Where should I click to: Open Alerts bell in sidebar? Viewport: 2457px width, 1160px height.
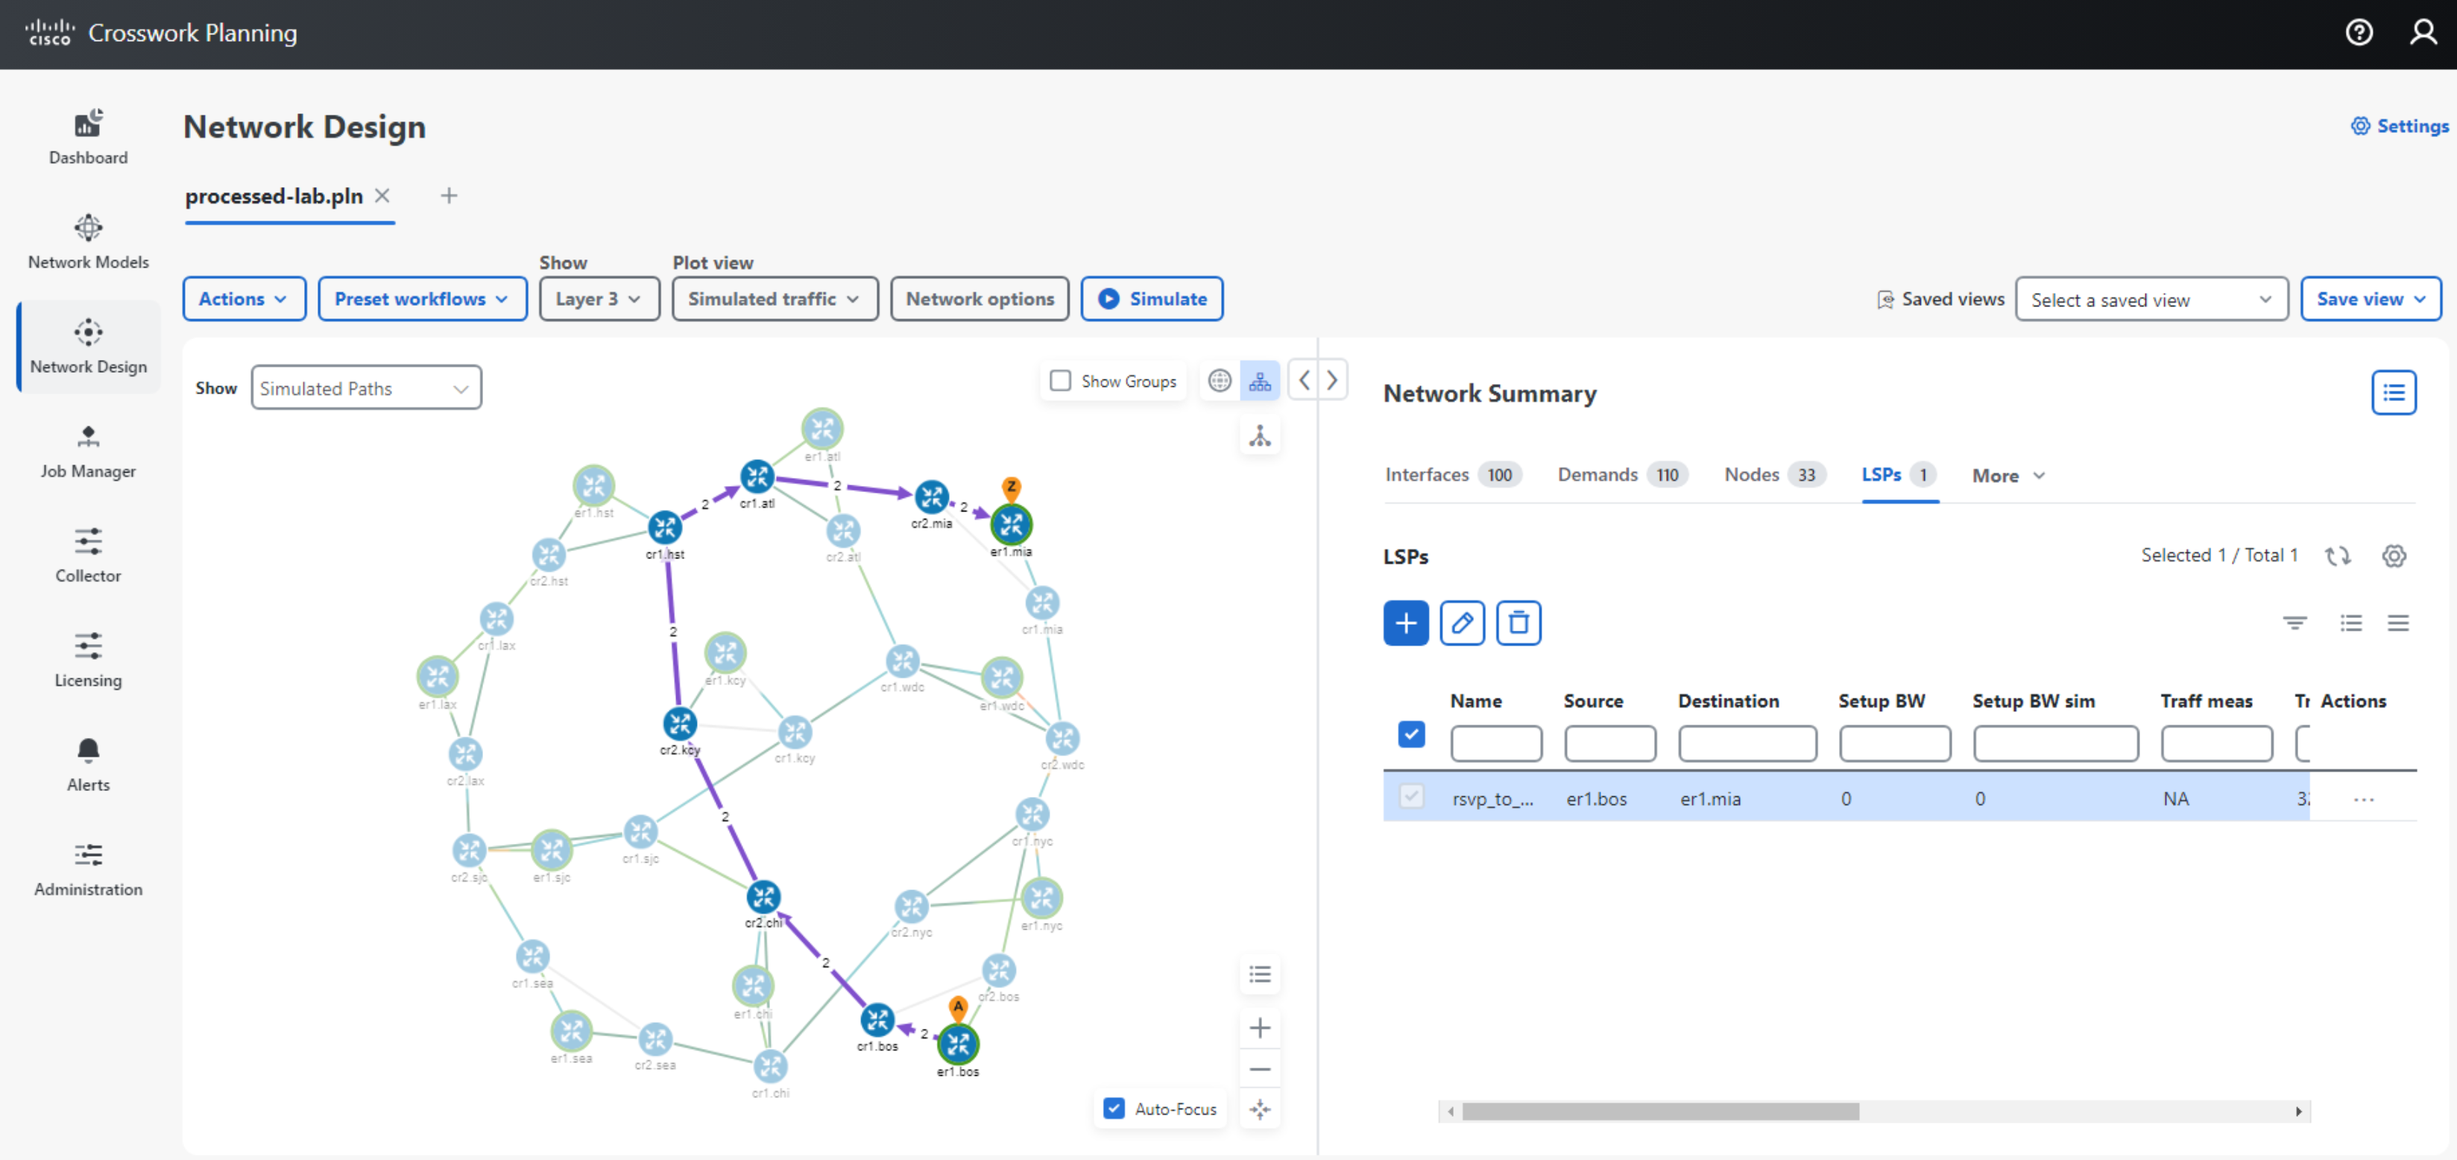tap(88, 764)
